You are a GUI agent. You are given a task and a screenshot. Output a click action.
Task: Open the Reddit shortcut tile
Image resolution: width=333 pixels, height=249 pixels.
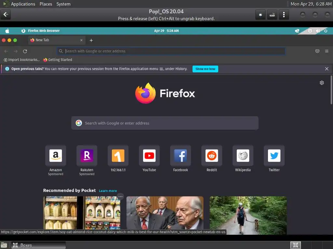click(212, 156)
